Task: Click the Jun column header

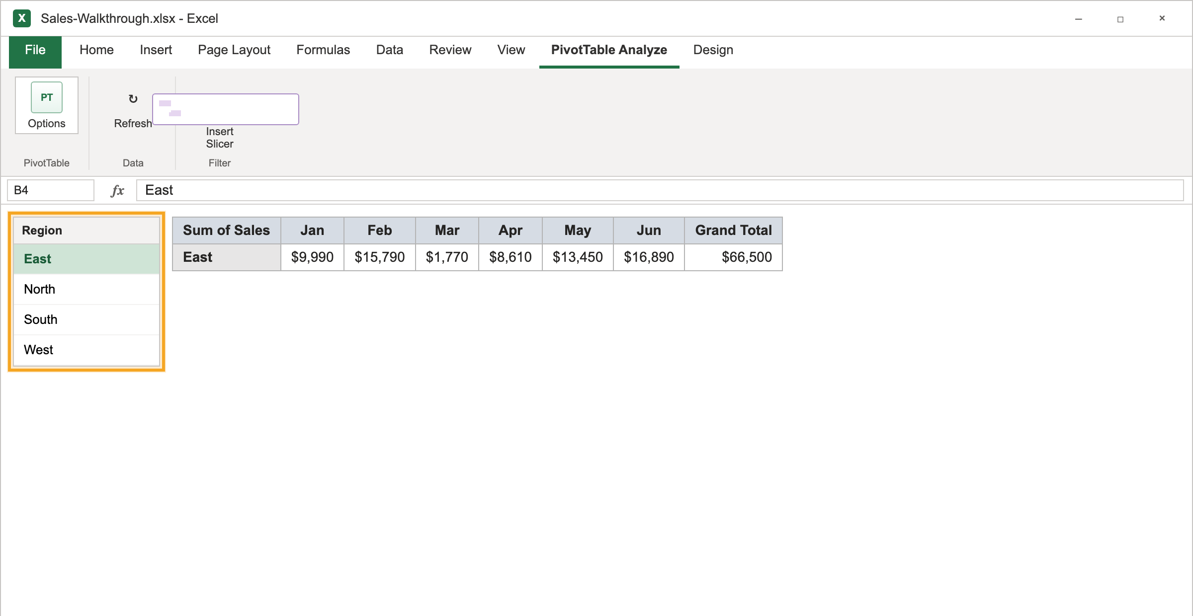Action: 649,231
